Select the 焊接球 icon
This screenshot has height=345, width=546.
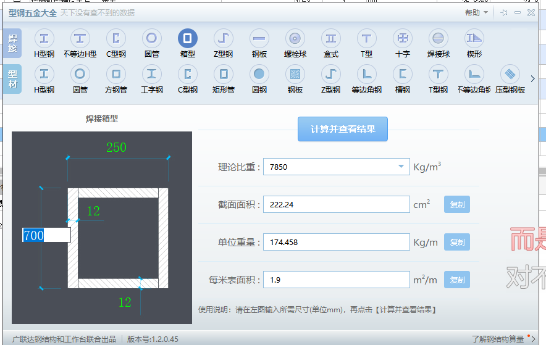(439, 39)
